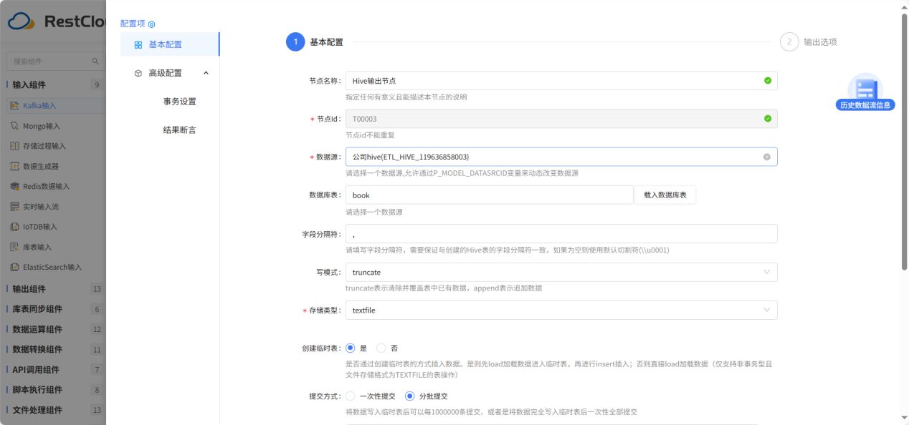Click the Mongo input component icon
The image size is (909, 425).
tap(15, 126)
